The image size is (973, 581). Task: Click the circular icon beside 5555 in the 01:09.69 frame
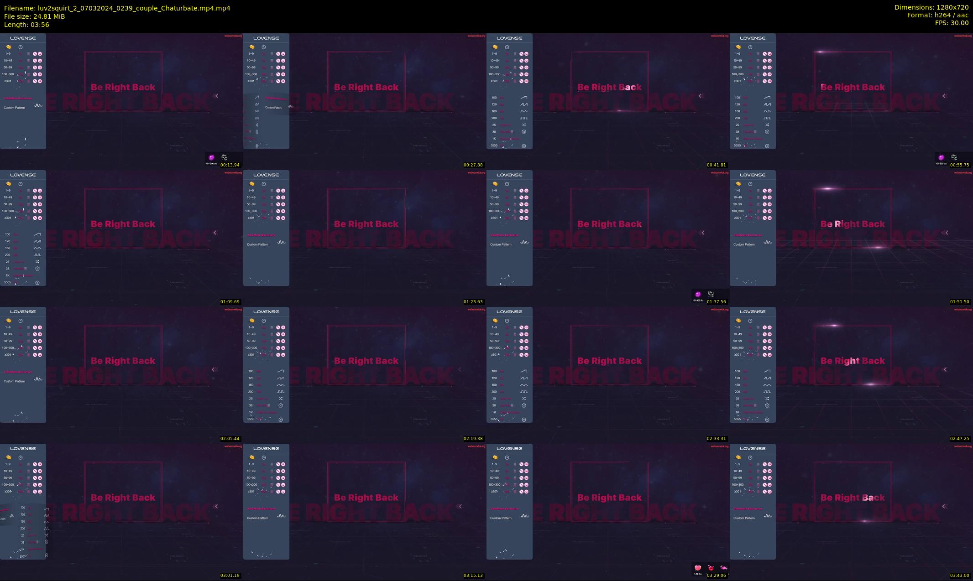tap(37, 283)
